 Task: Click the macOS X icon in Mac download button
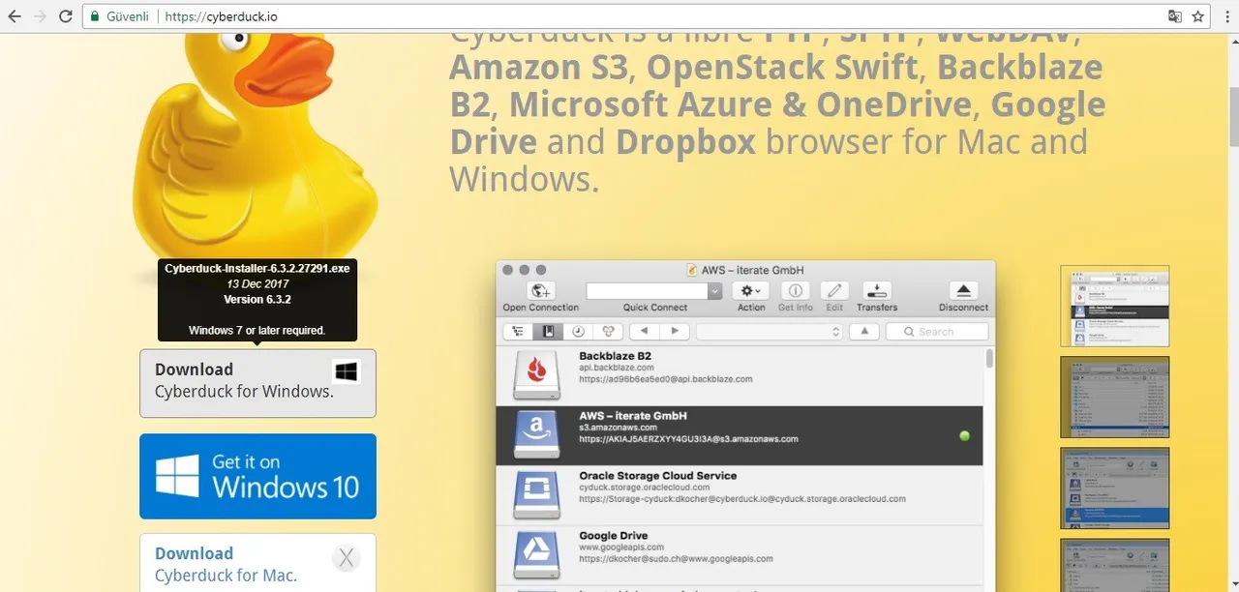coord(347,558)
